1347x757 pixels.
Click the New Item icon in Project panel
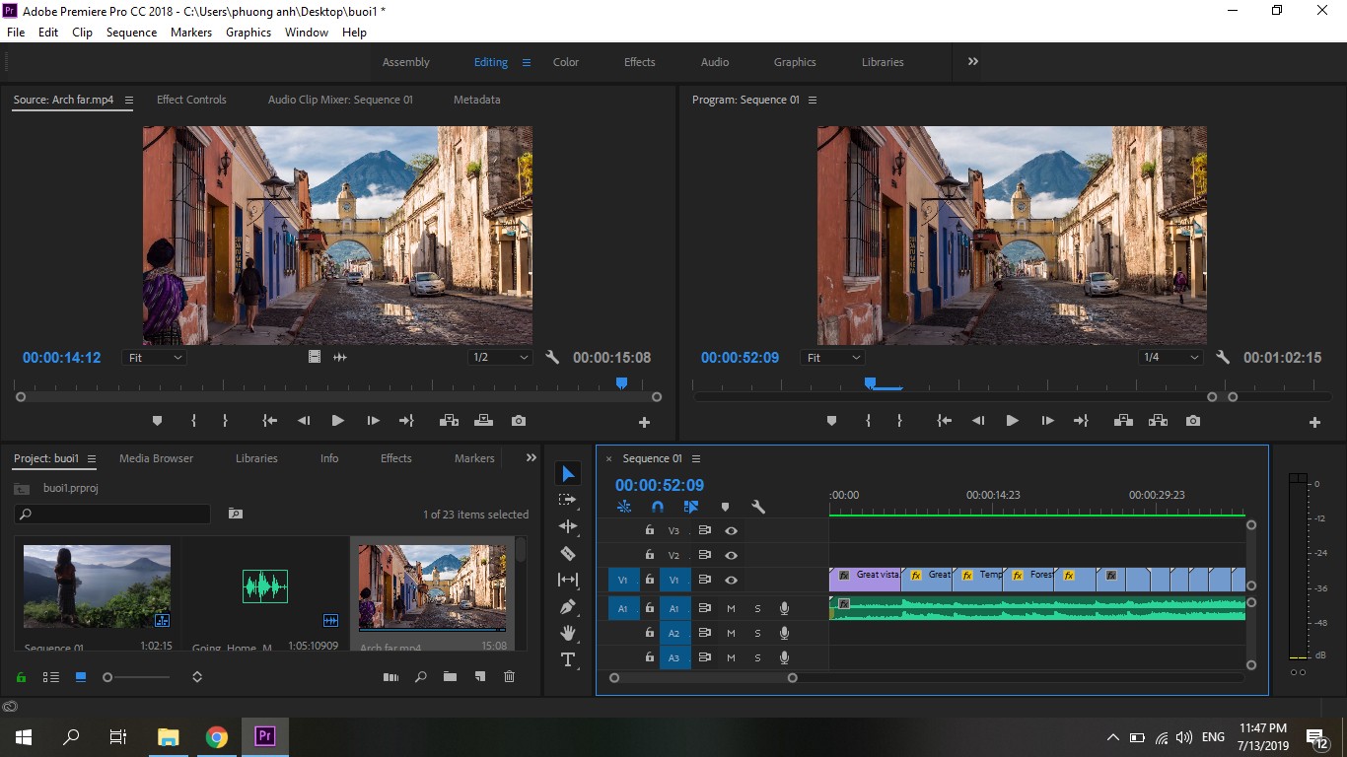(x=480, y=676)
